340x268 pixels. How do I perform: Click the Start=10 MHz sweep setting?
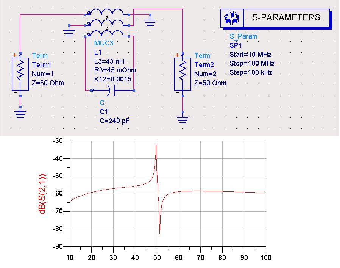pyautogui.click(x=250, y=54)
